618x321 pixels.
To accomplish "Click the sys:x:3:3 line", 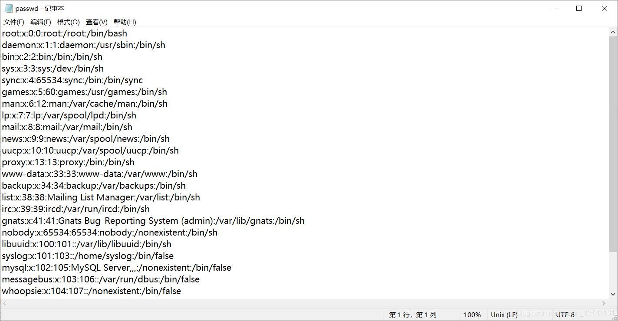I will point(53,69).
